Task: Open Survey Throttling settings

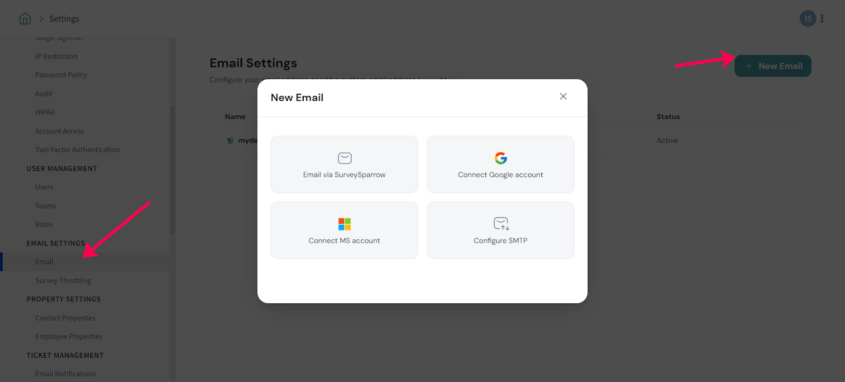Action: [x=63, y=281]
